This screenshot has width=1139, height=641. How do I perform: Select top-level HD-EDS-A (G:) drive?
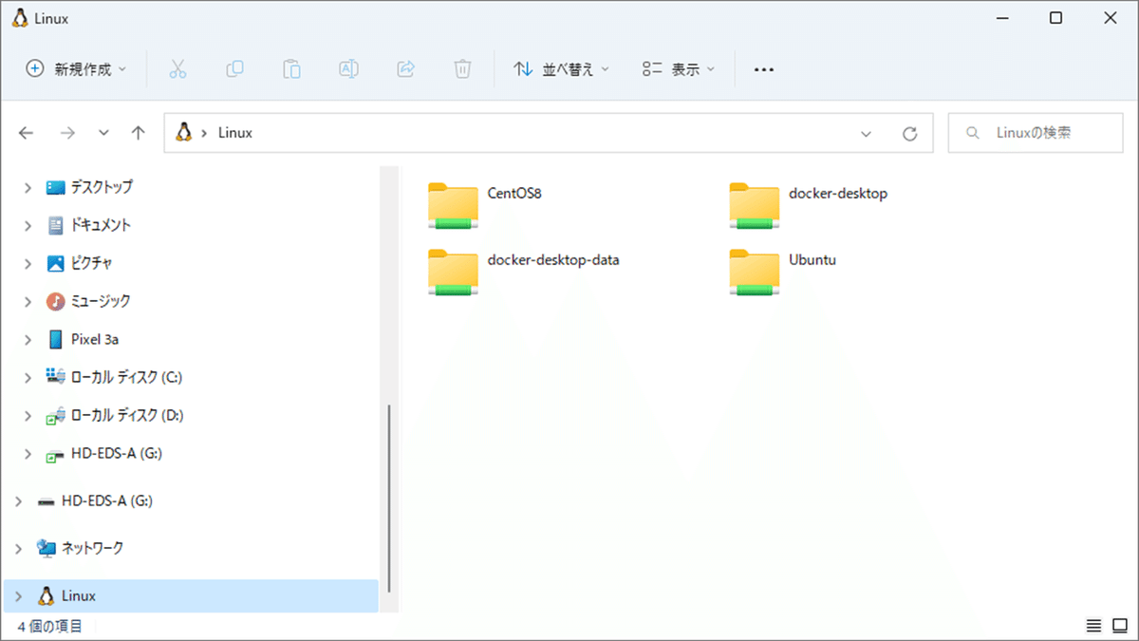[x=107, y=500]
